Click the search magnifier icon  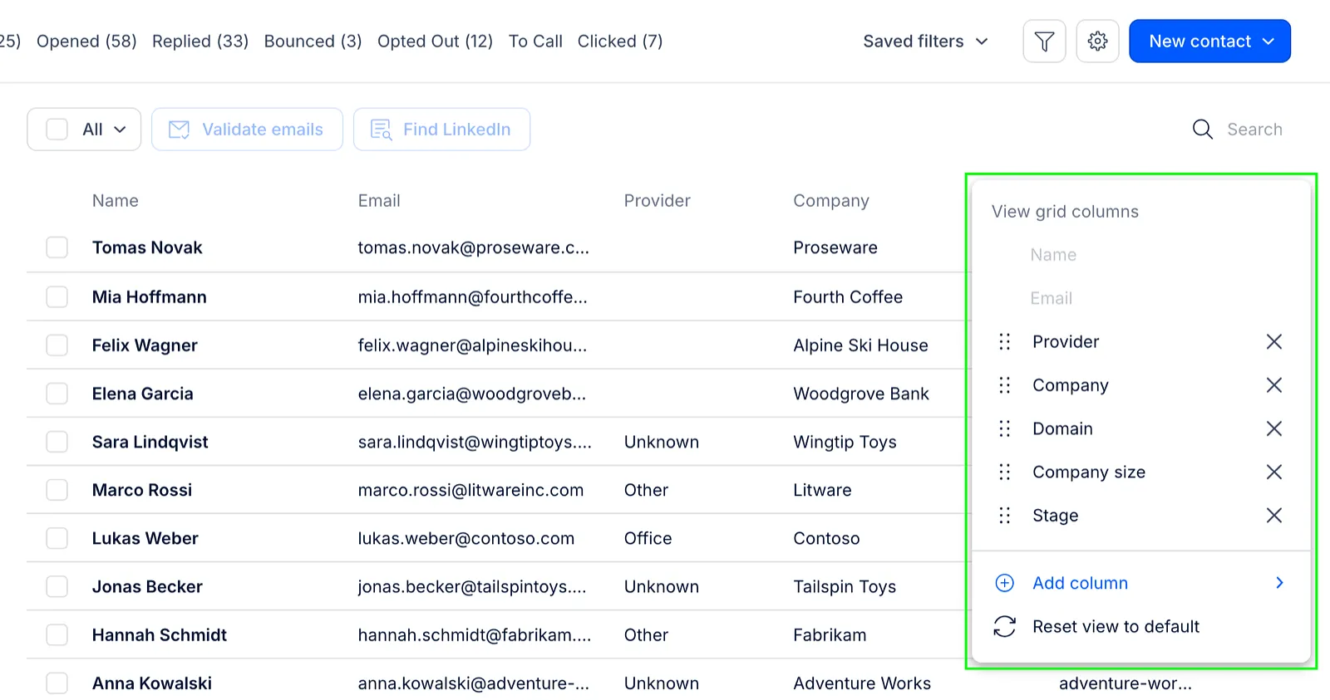coord(1202,129)
